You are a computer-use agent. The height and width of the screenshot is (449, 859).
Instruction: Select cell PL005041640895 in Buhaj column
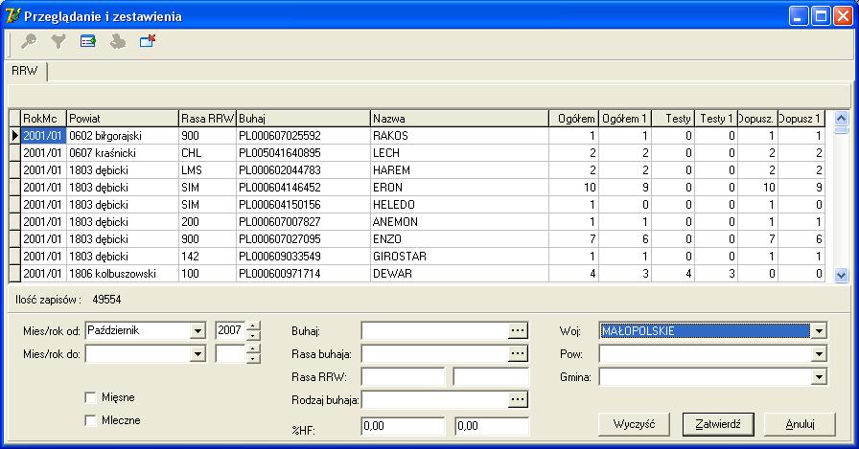(x=303, y=153)
